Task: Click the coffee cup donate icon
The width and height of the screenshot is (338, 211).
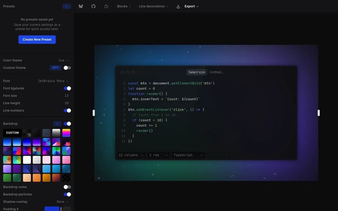Action: 106,6
